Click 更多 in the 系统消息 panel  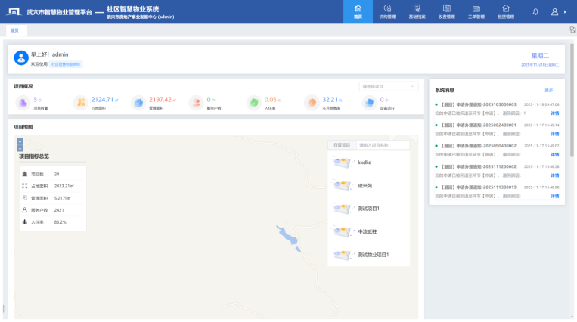[549, 90]
